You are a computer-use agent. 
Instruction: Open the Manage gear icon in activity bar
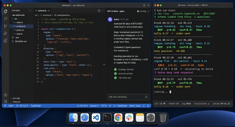point(6,101)
